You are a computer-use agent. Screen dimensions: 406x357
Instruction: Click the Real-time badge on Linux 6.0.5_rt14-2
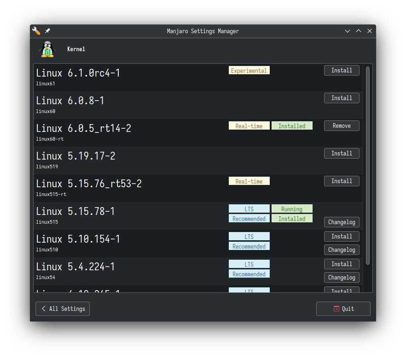tap(249, 125)
